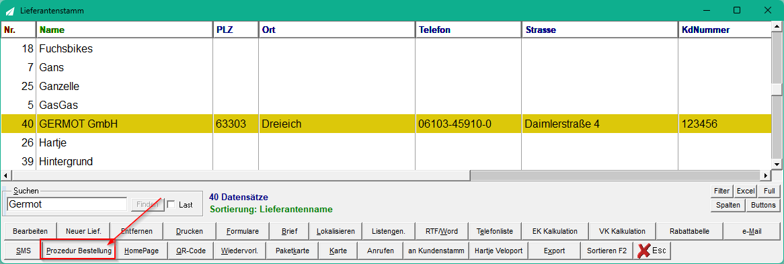This screenshot has height=264, width=784.
Task: Select the GasGas row
Action: [x=386, y=105]
